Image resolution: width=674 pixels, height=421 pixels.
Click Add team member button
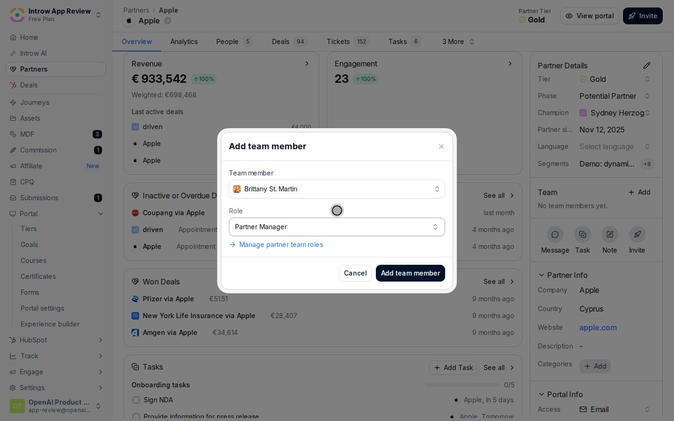point(410,273)
